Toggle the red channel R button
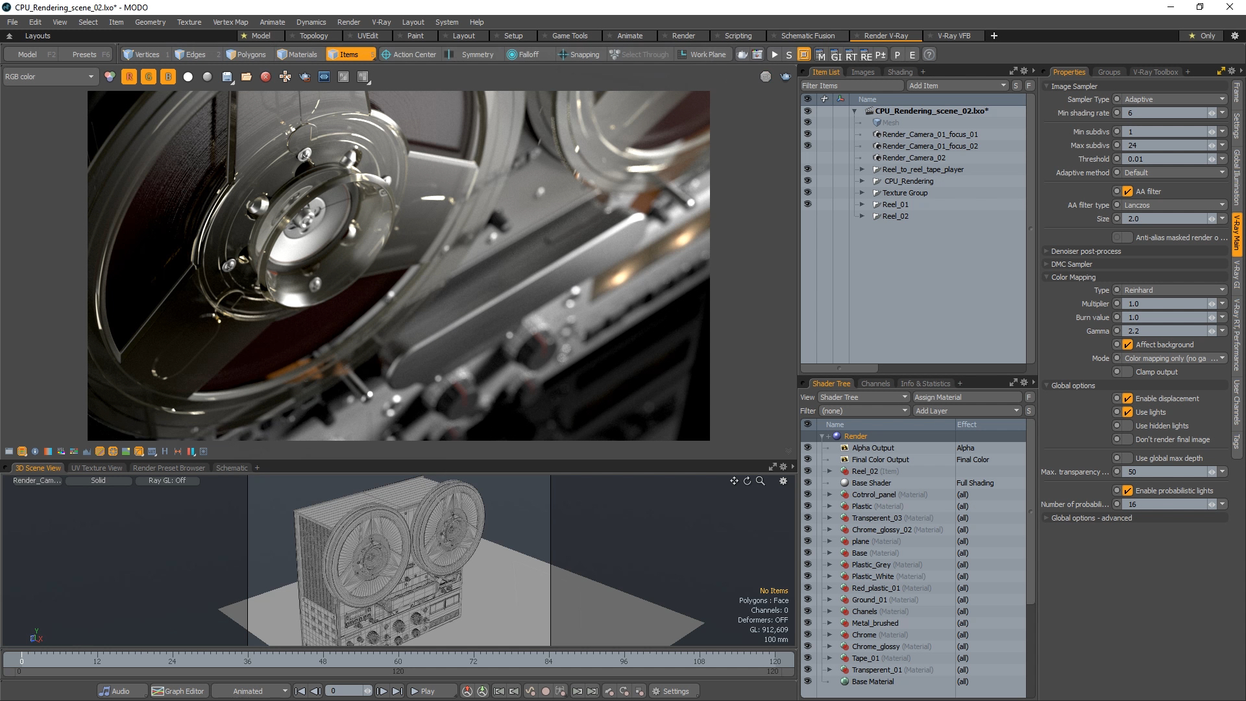Viewport: 1246px width, 701px height. (129, 77)
